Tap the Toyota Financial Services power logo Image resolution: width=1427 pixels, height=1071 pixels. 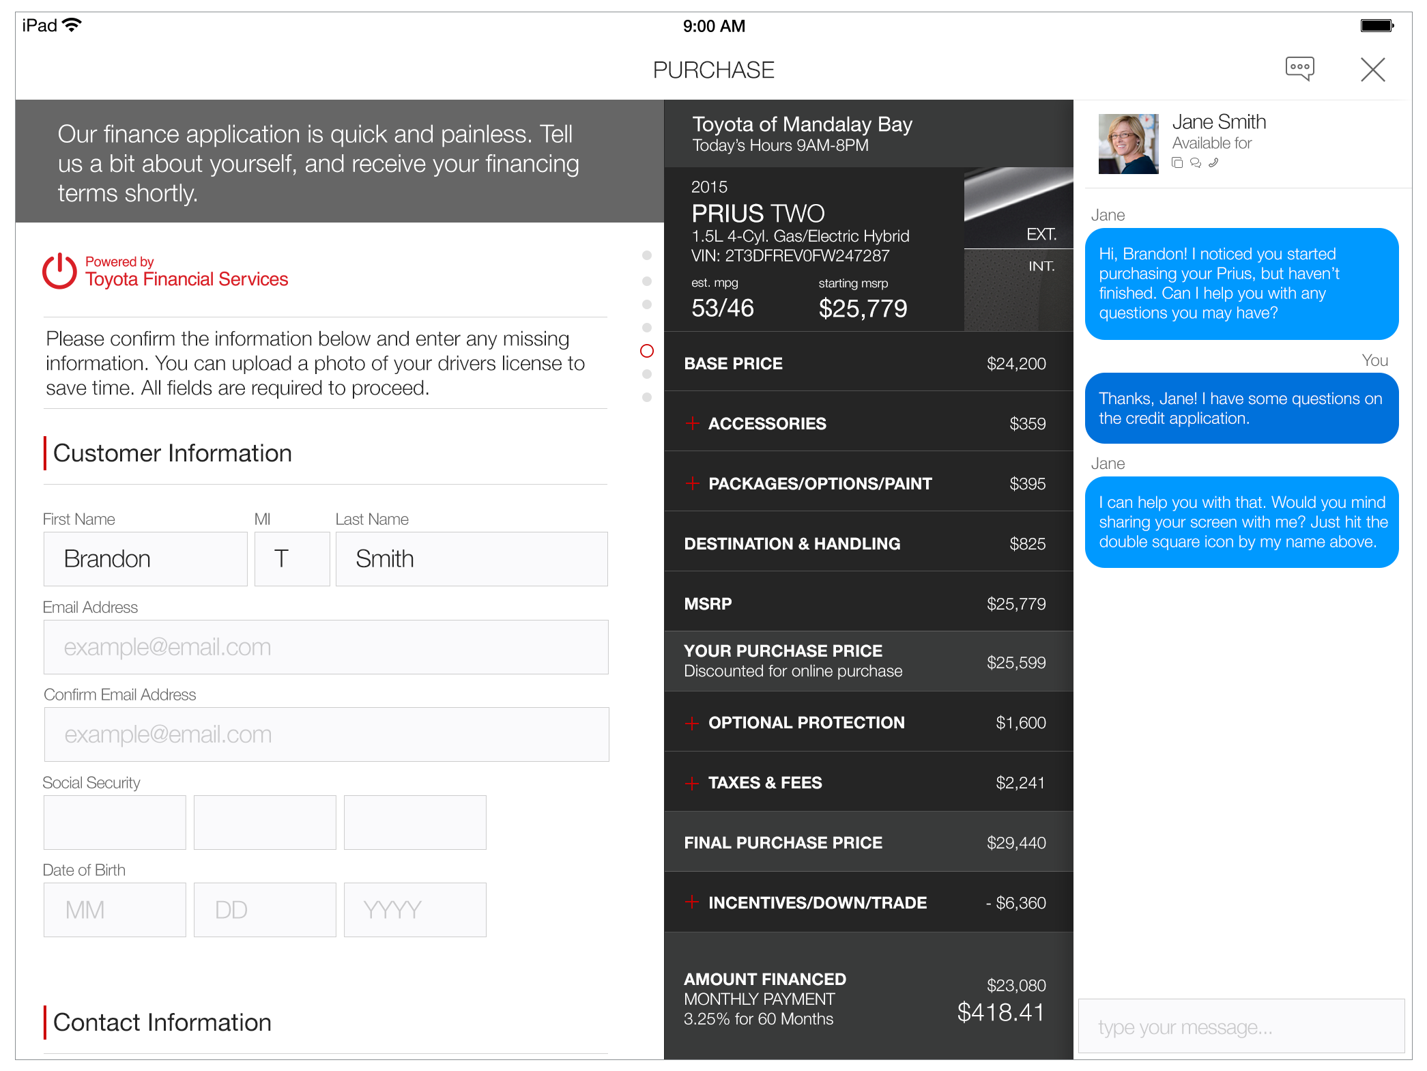coord(59,271)
